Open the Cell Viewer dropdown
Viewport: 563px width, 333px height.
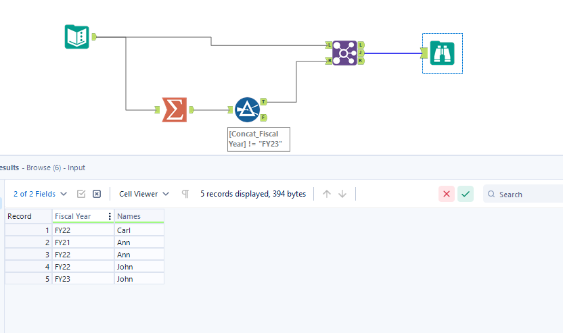pos(144,194)
